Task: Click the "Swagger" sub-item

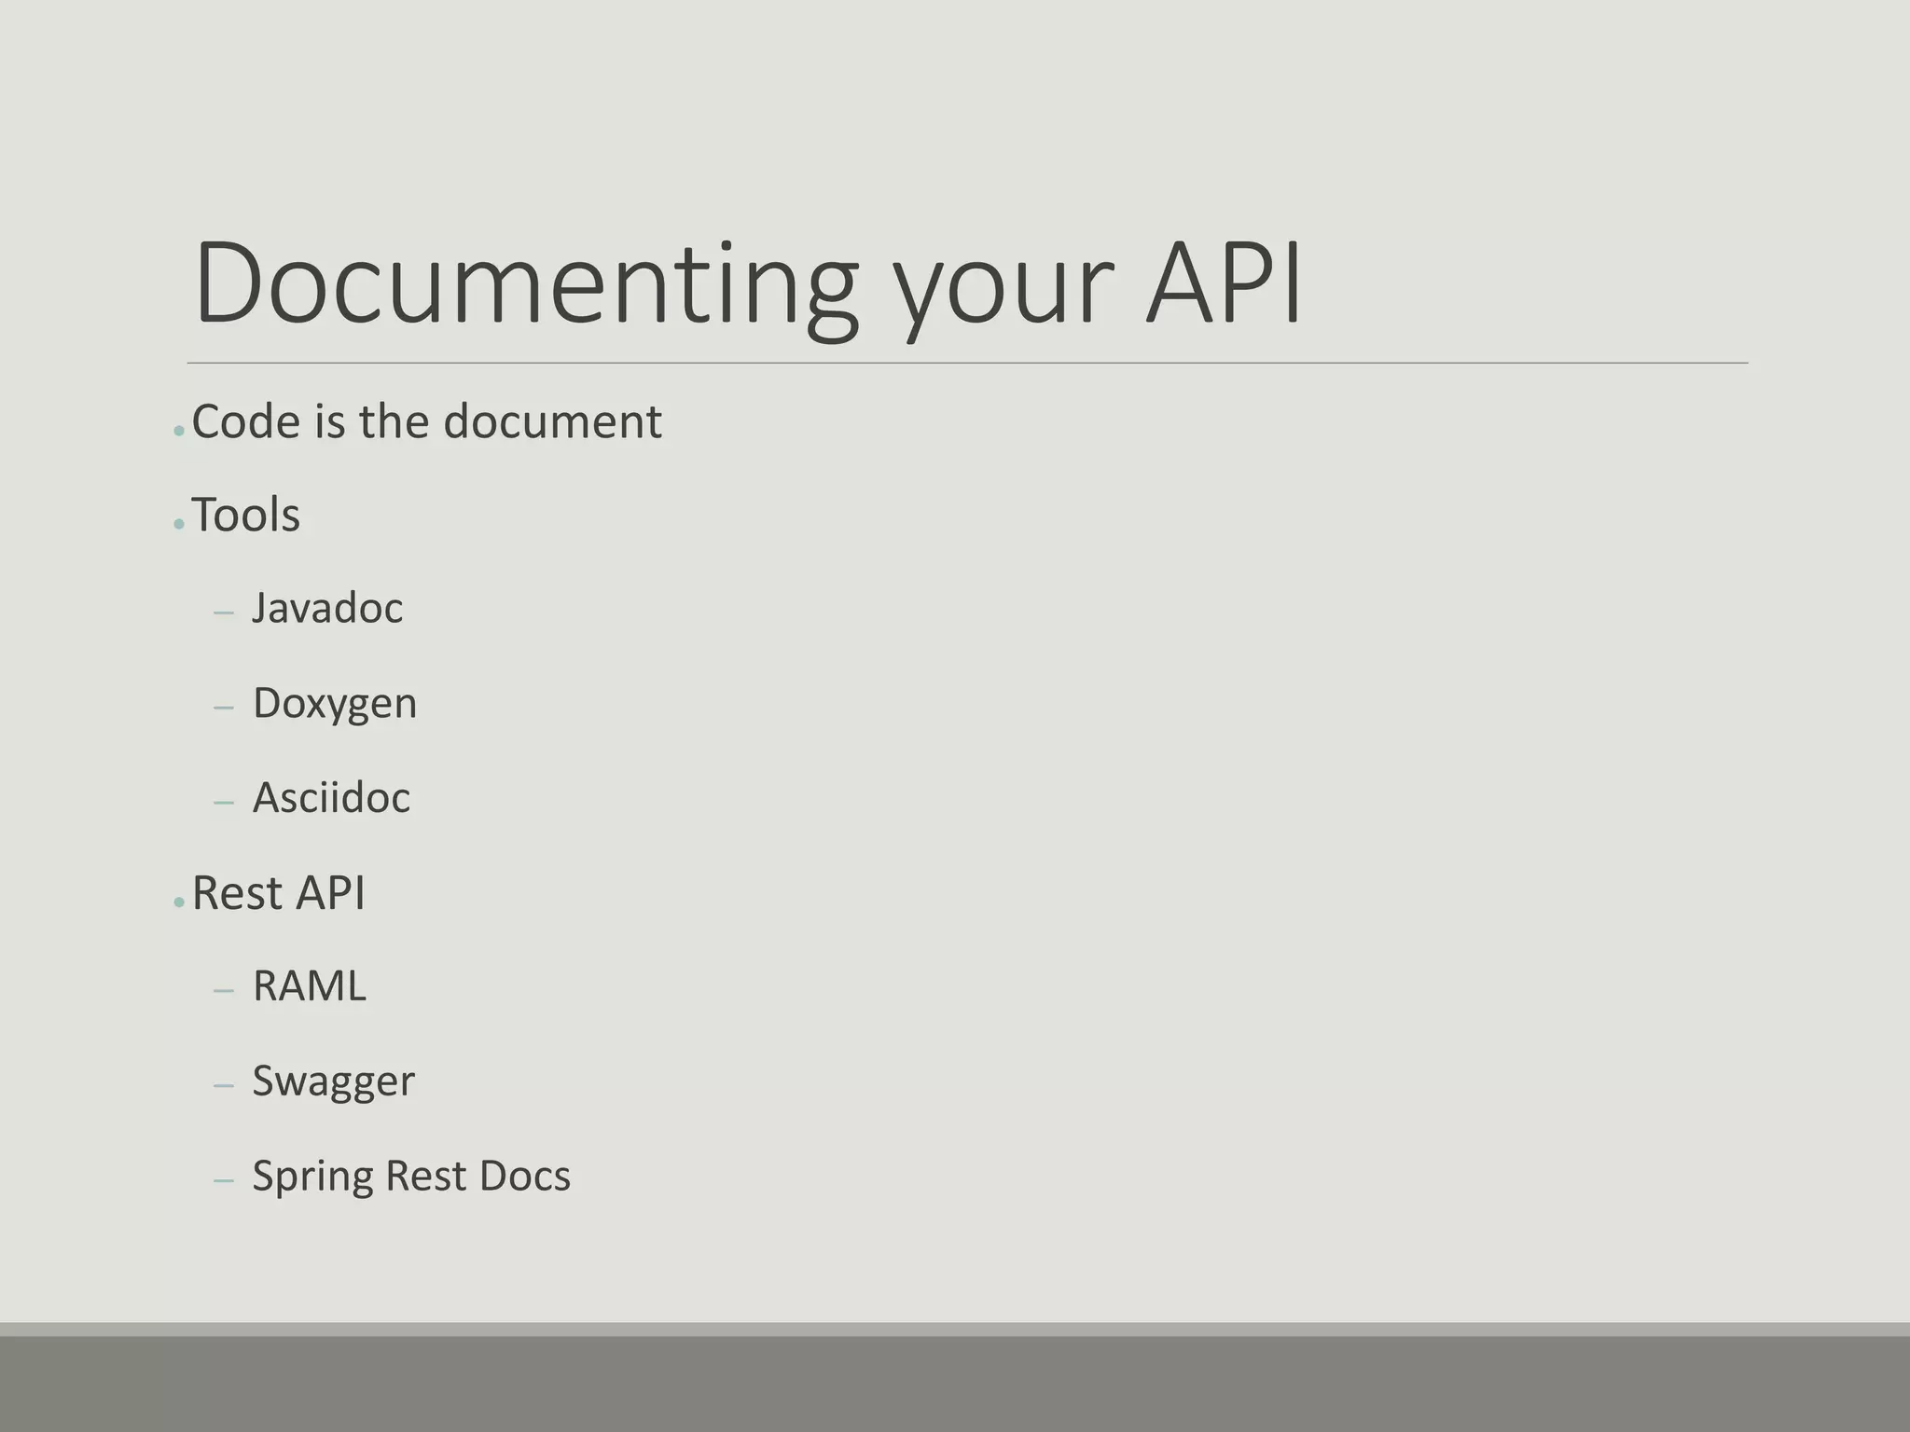Action: (x=333, y=1082)
